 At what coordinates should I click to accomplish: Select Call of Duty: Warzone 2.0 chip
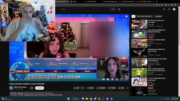[145, 16]
